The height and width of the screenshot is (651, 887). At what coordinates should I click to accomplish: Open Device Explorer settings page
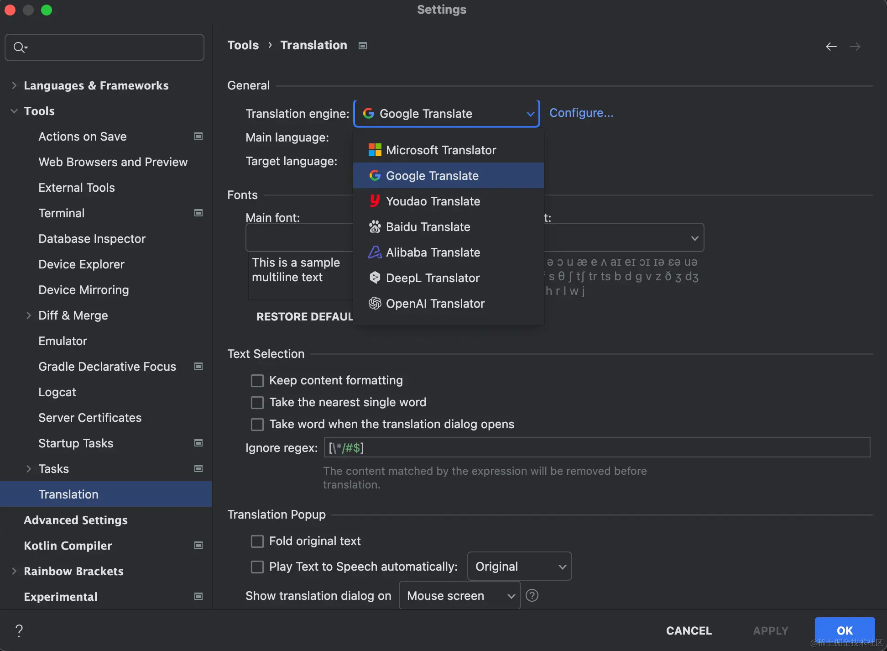[x=81, y=264]
